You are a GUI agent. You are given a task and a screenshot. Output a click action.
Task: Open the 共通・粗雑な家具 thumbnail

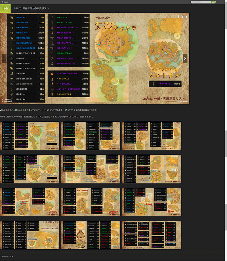pos(30,235)
